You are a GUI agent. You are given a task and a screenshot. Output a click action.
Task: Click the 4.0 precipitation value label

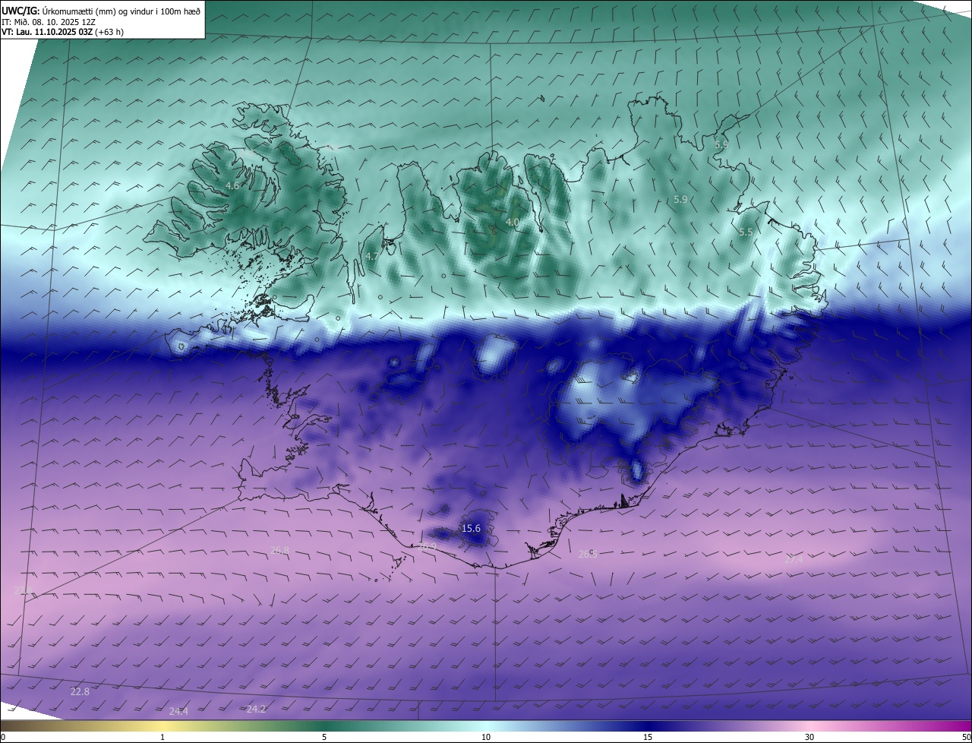pyautogui.click(x=512, y=222)
